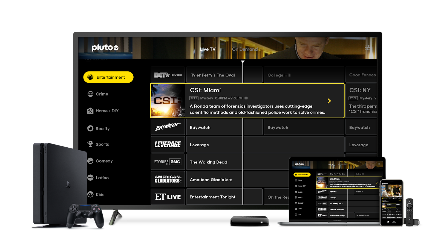
Task: Open the Latino category icon
Action: (x=90, y=178)
